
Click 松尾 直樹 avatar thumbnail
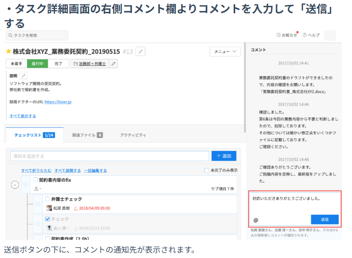(x=49, y=208)
